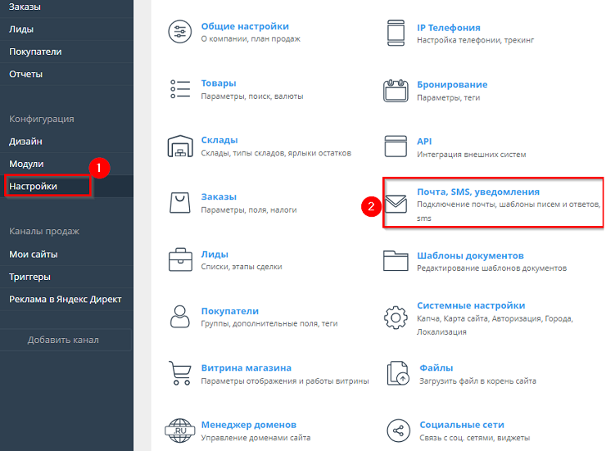Click the Бронирование calendar icon
This screenshot has width=606, height=451.
point(396,89)
